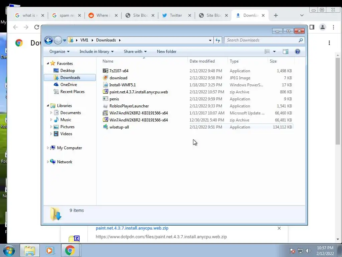Open the Windows Start button
Image resolution: width=342 pixels, height=257 pixels.
tap(9, 250)
